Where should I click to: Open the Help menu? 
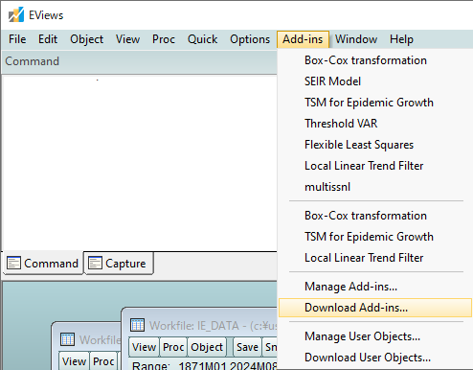401,39
